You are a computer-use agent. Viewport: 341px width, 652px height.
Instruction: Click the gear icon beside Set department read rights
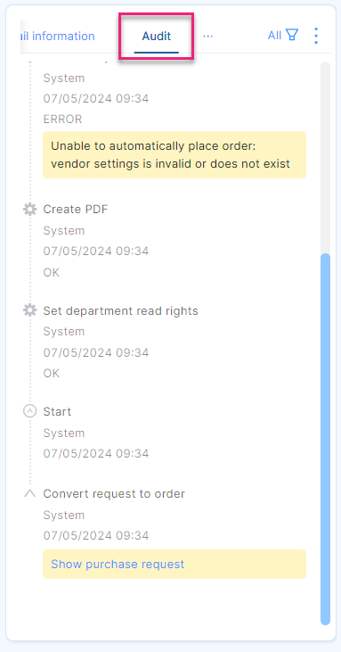pyautogui.click(x=29, y=310)
